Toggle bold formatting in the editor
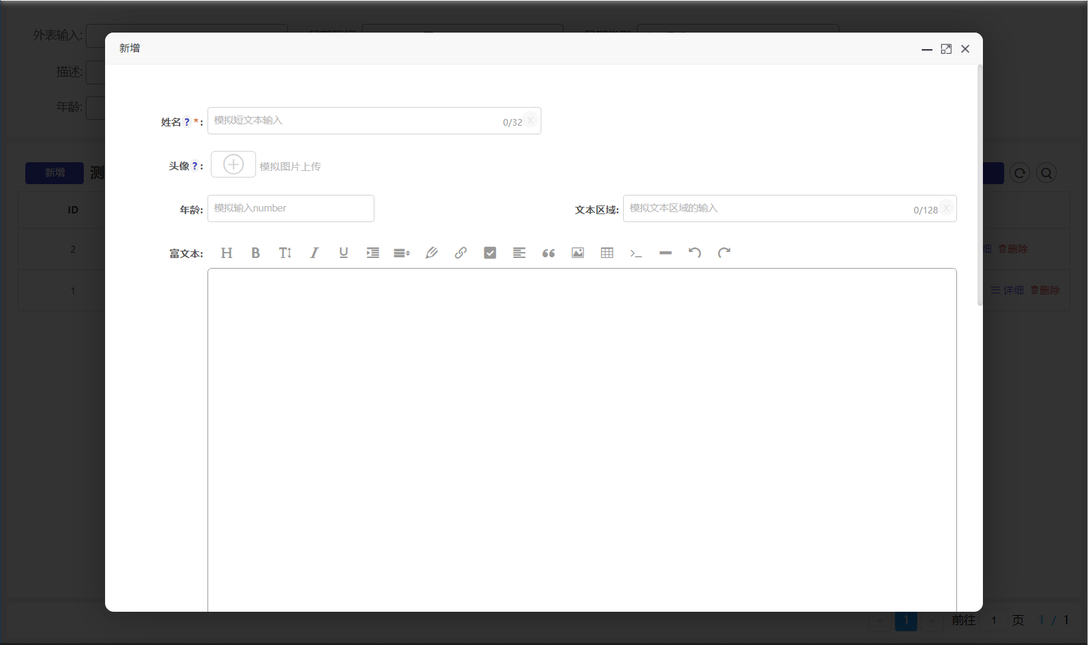 tap(255, 253)
